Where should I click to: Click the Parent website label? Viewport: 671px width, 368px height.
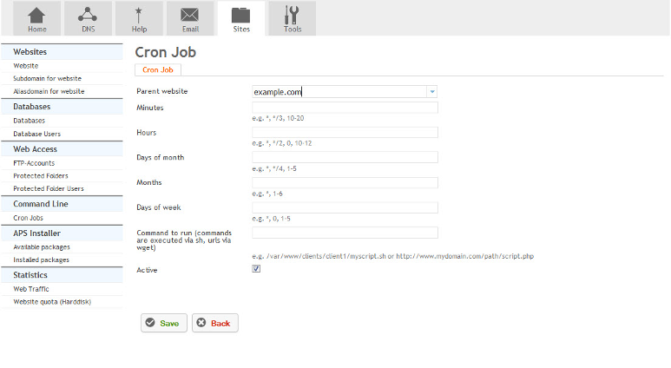coord(162,91)
